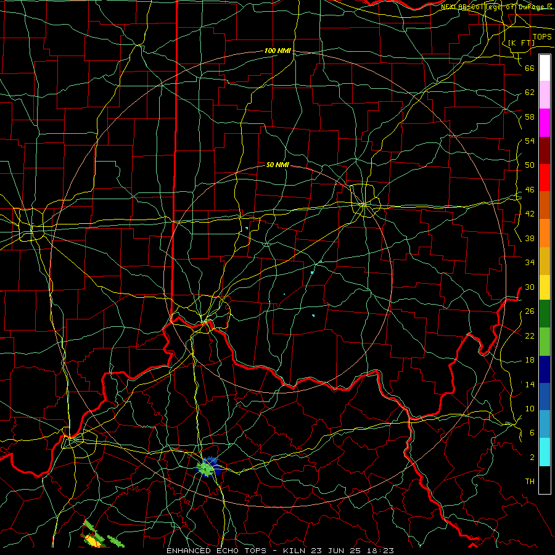Click the dark orange legend swatch
The width and height of the screenshot is (555, 555).
point(545,205)
